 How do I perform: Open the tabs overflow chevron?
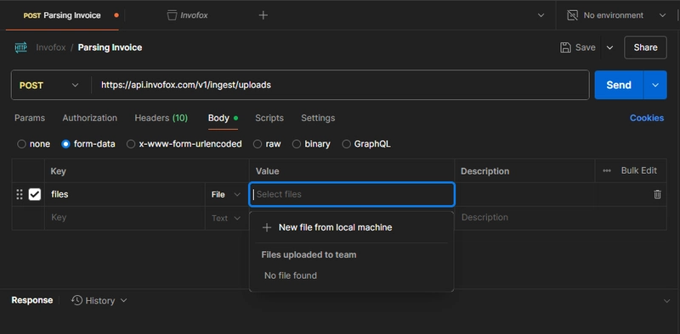(541, 15)
